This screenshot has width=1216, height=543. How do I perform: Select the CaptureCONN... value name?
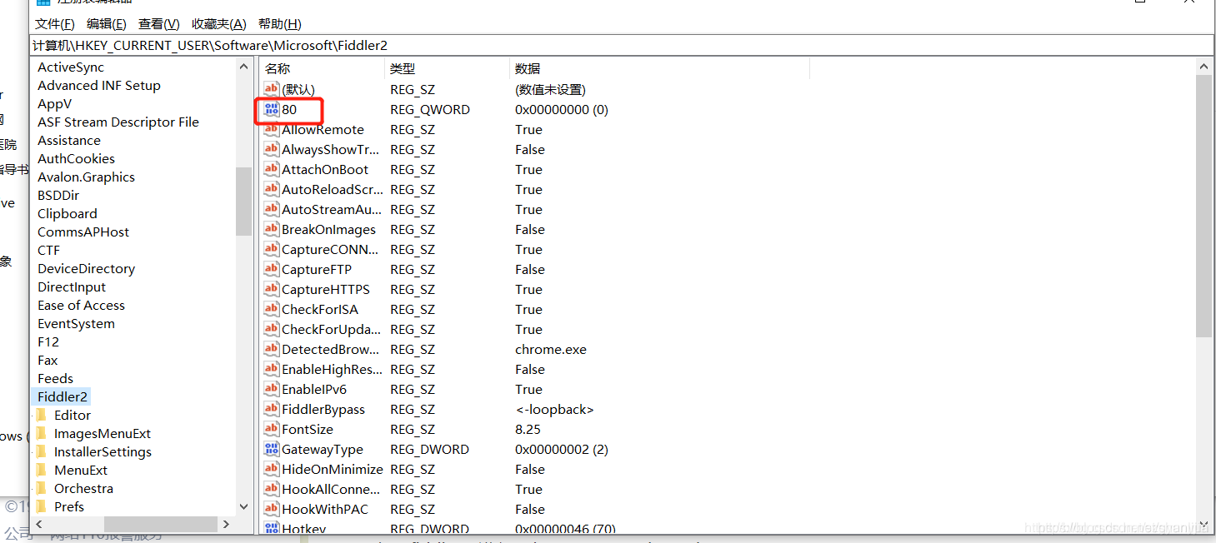pyautogui.click(x=330, y=249)
